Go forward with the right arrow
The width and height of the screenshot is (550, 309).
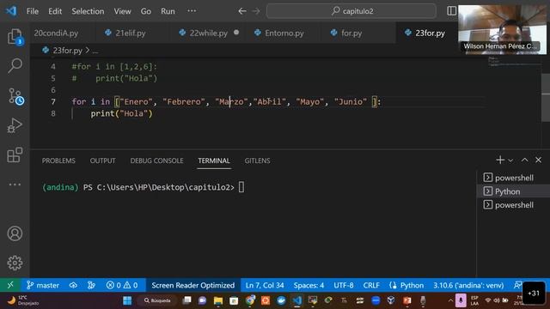pyautogui.click(x=256, y=11)
